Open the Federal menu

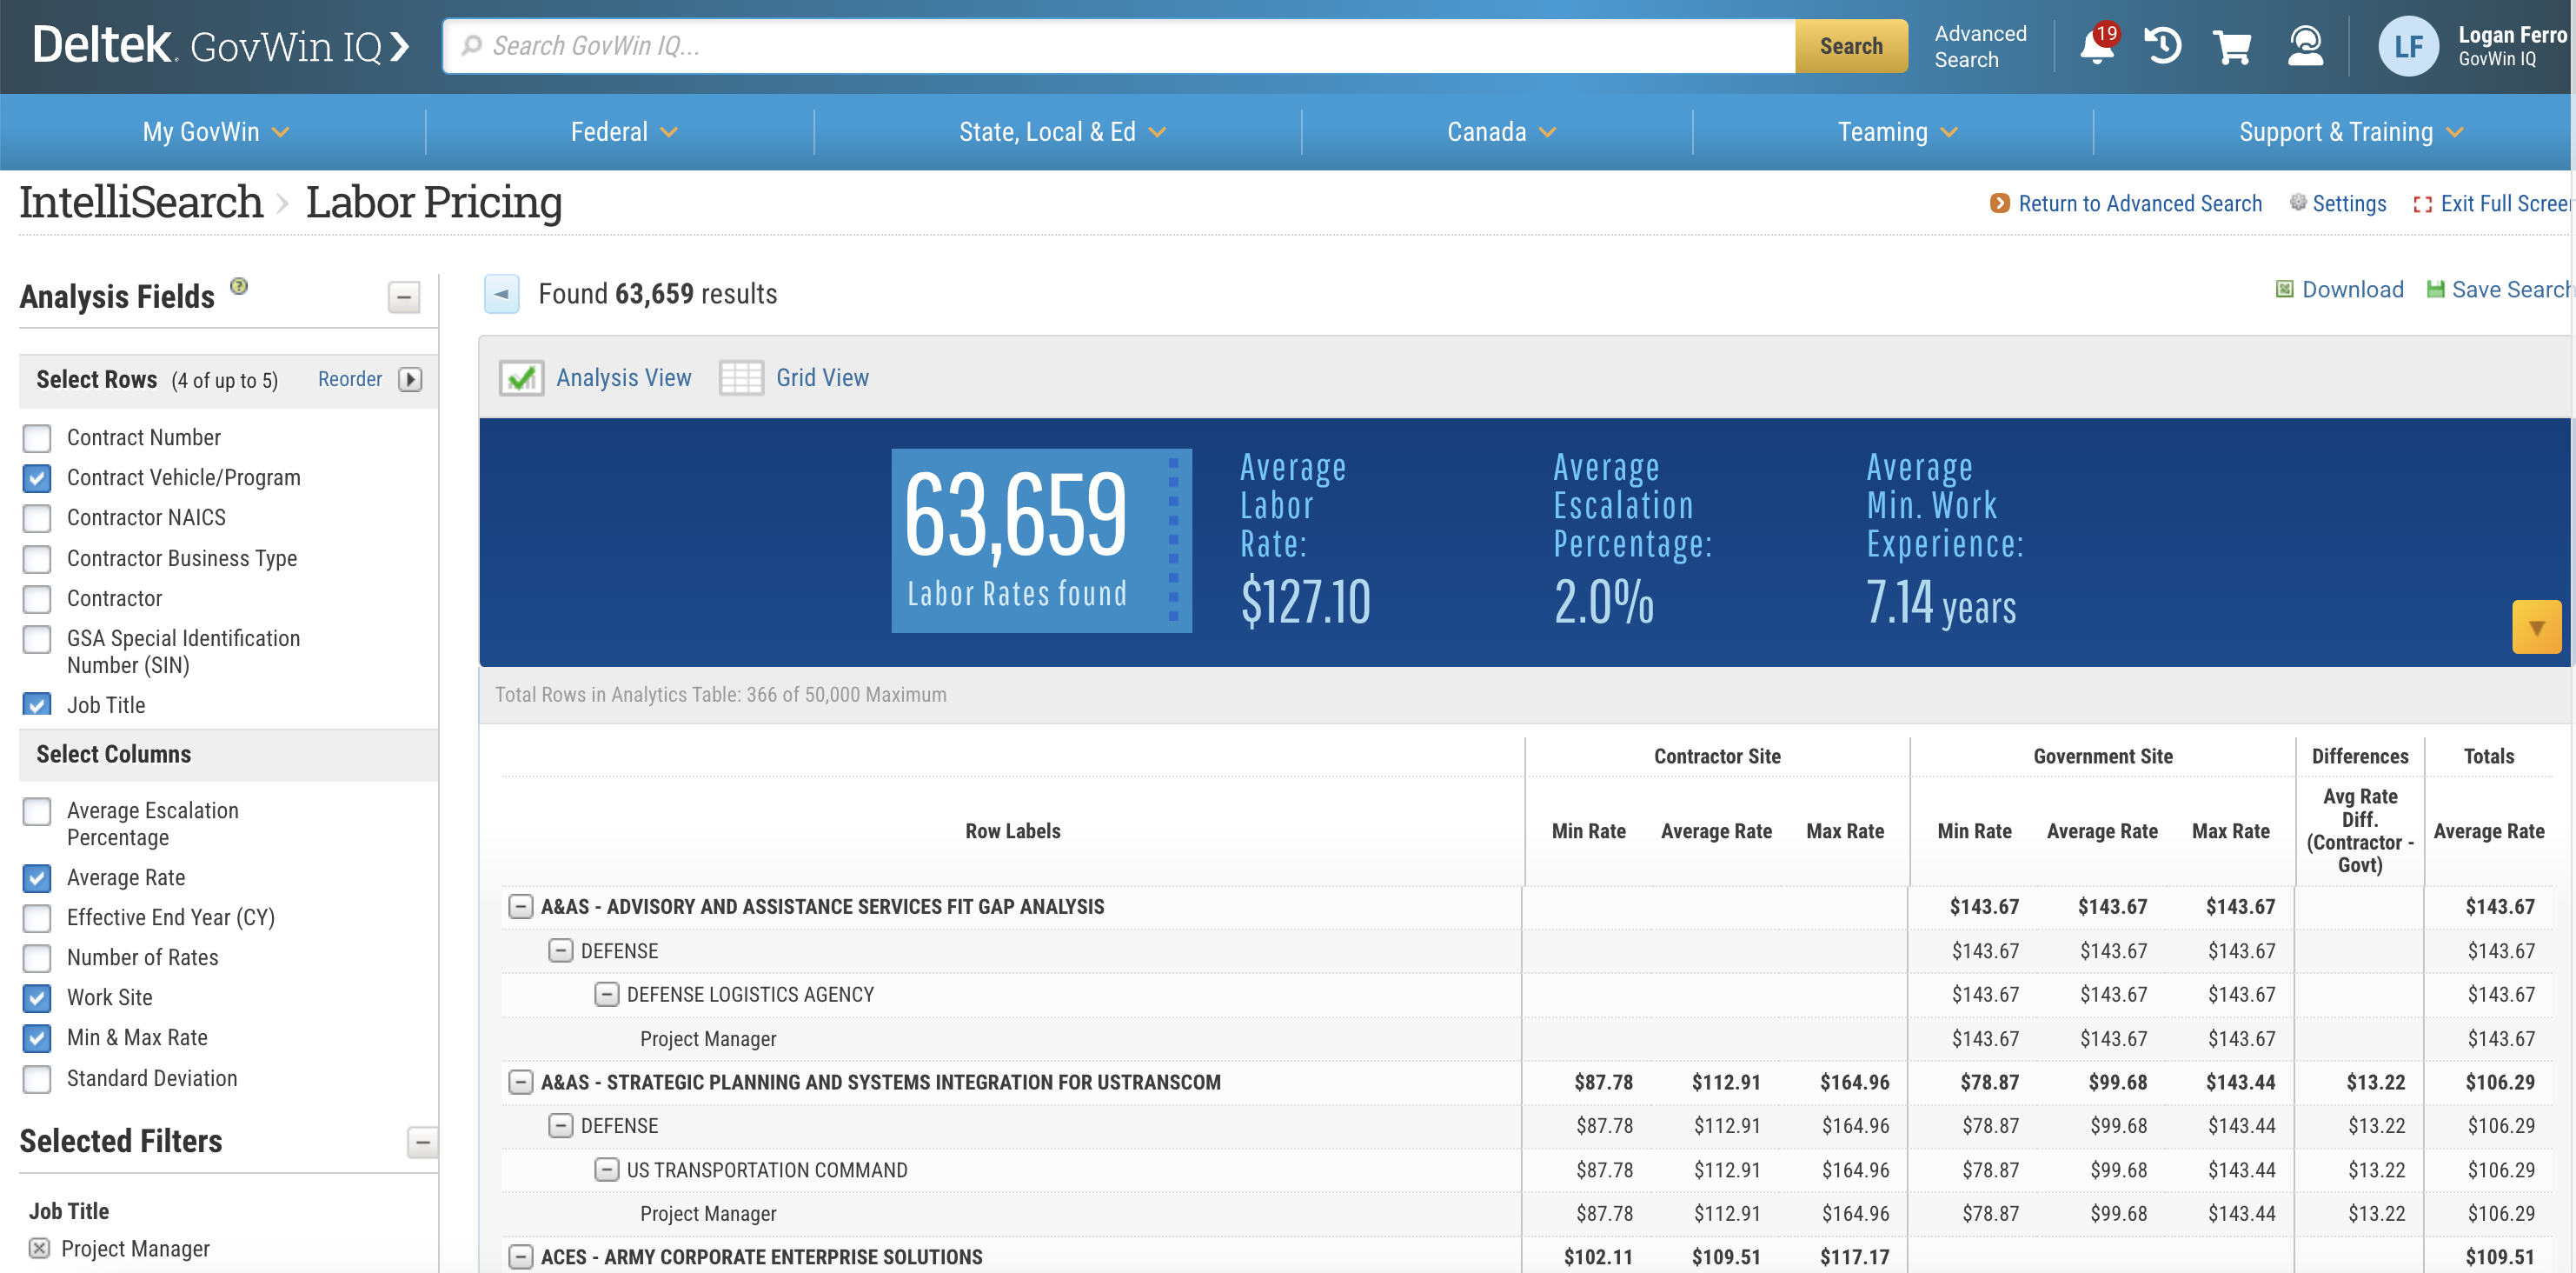(623, 132)
